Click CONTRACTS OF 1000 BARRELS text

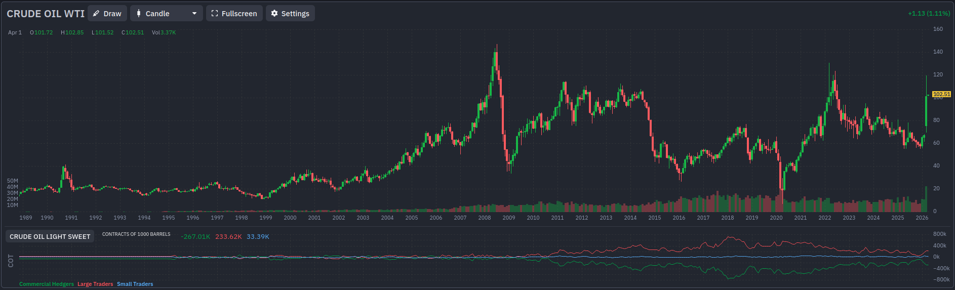tap(136, 234)
